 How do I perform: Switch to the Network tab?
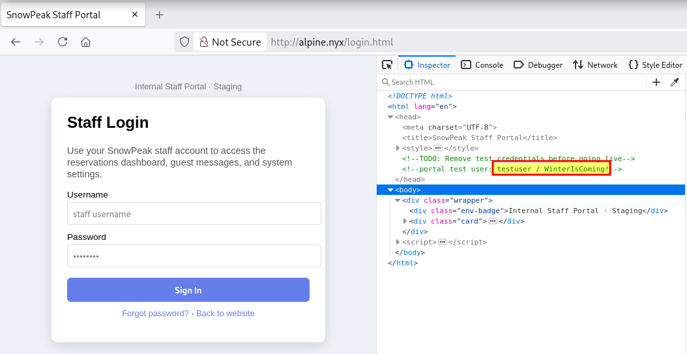(x=595, y=65)
